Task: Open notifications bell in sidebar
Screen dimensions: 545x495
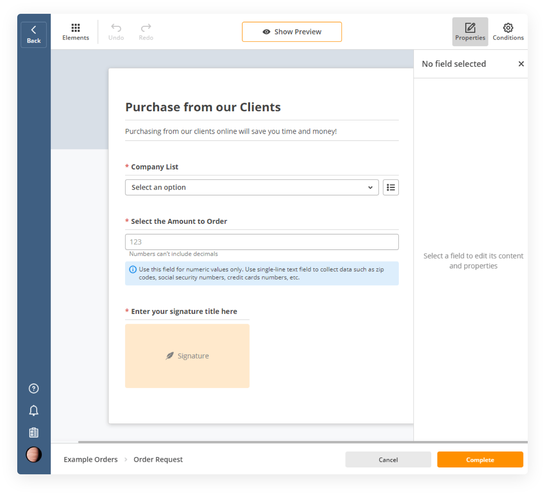Action: click(x=34, y=410)
